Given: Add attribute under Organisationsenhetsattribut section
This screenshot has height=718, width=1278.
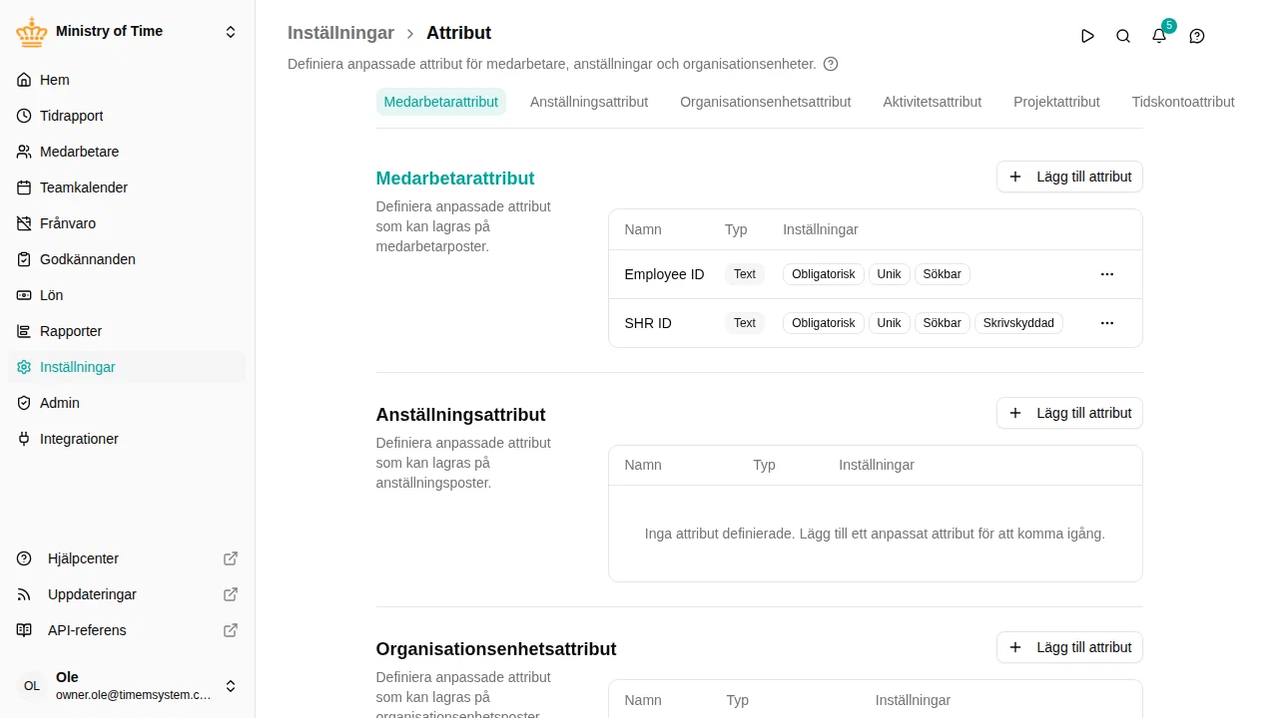Looking at the screenshot, I should point(1069,647).
